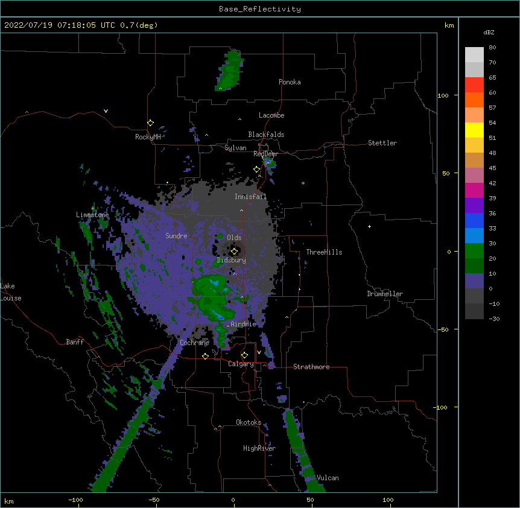
Task: Pick the purple 36-39 dBZ legend band
Action: tap(474, 206)
